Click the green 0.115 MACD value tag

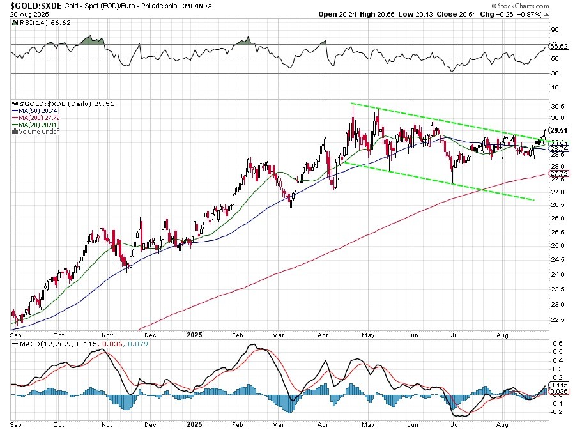[559, 385]
